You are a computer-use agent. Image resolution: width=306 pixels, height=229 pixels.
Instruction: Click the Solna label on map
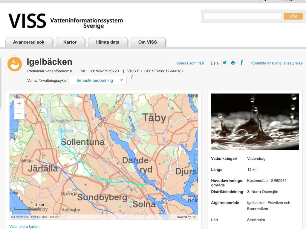tap(144, 204)
